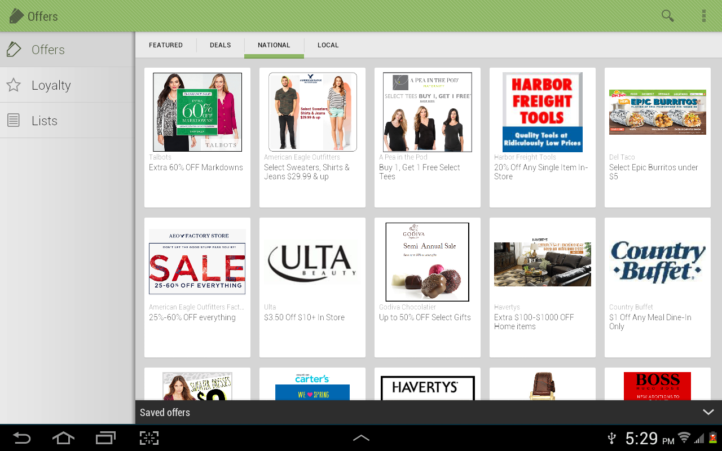Open AEO Factory Store SALE banner
The width and height of the screenshot is (722, 451).
pos(197,262)
